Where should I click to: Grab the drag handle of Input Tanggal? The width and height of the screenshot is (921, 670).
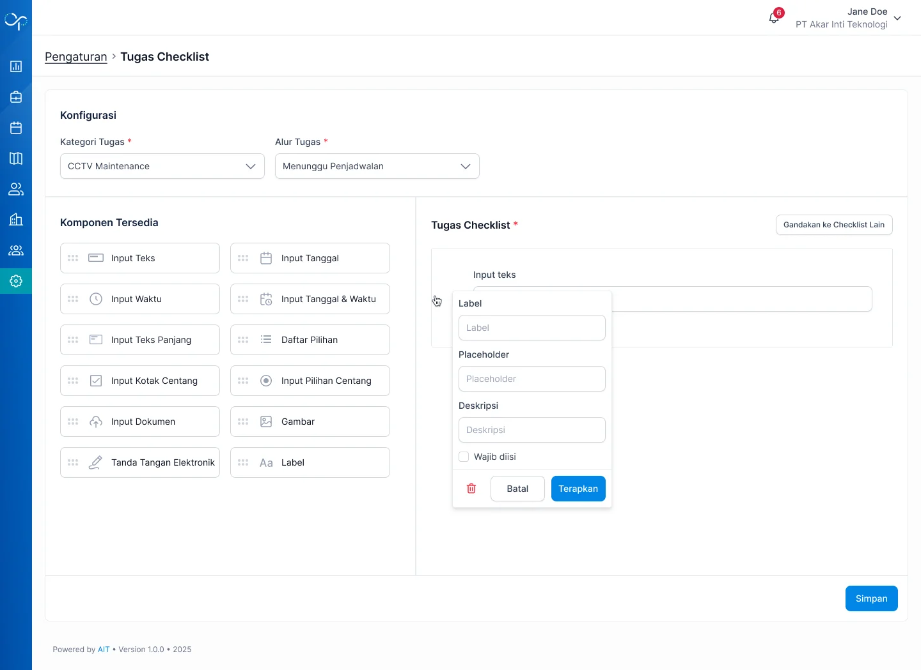tap(243, 258)
